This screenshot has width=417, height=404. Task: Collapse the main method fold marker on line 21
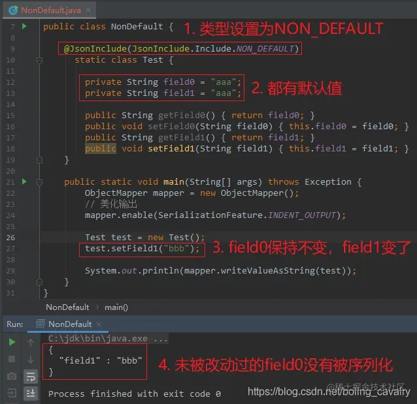39,182
